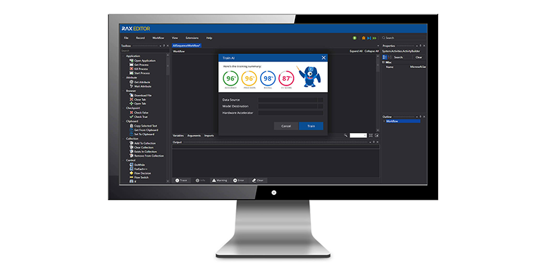Open the Workflow menu
535x267 pixels.
pos(158,38)
